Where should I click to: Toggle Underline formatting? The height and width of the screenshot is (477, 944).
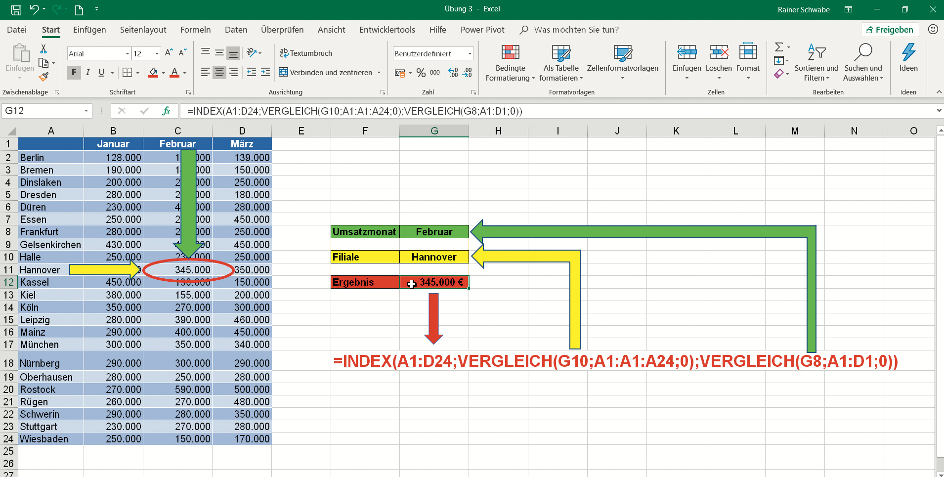coord(101,73)
